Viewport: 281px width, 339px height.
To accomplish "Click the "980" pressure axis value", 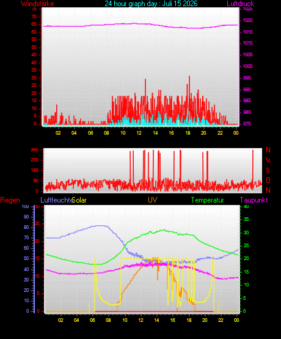I will click(x=247, y=112).
